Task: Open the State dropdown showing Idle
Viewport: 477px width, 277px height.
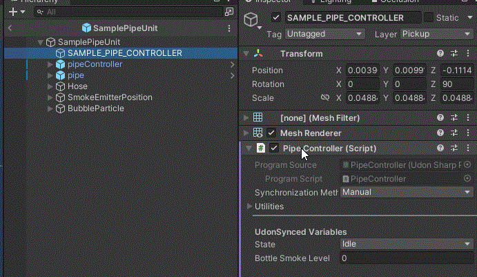Action: pos(407,244)
